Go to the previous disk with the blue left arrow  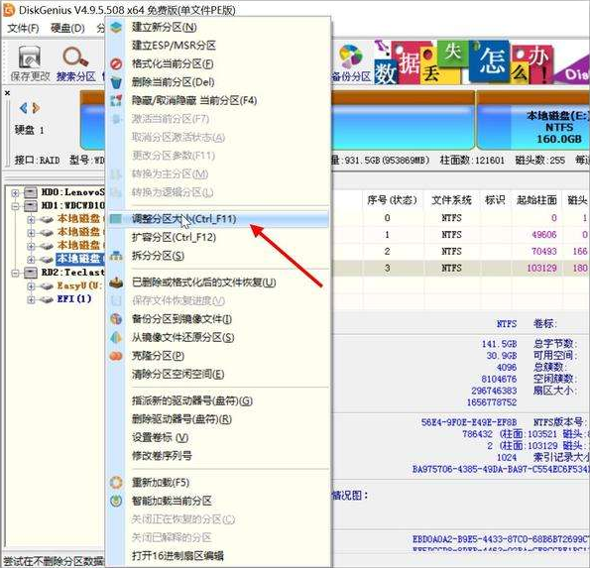24,108
